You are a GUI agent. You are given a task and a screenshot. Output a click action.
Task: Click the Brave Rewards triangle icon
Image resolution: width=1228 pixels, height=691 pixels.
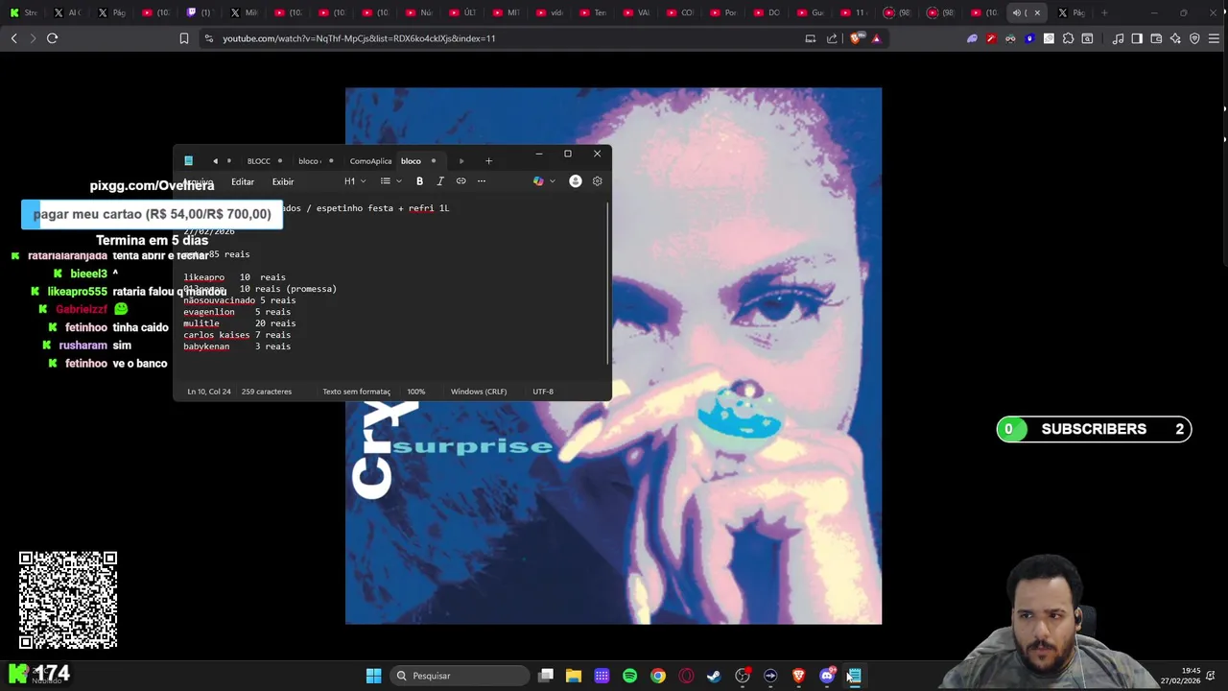[876, 38]
